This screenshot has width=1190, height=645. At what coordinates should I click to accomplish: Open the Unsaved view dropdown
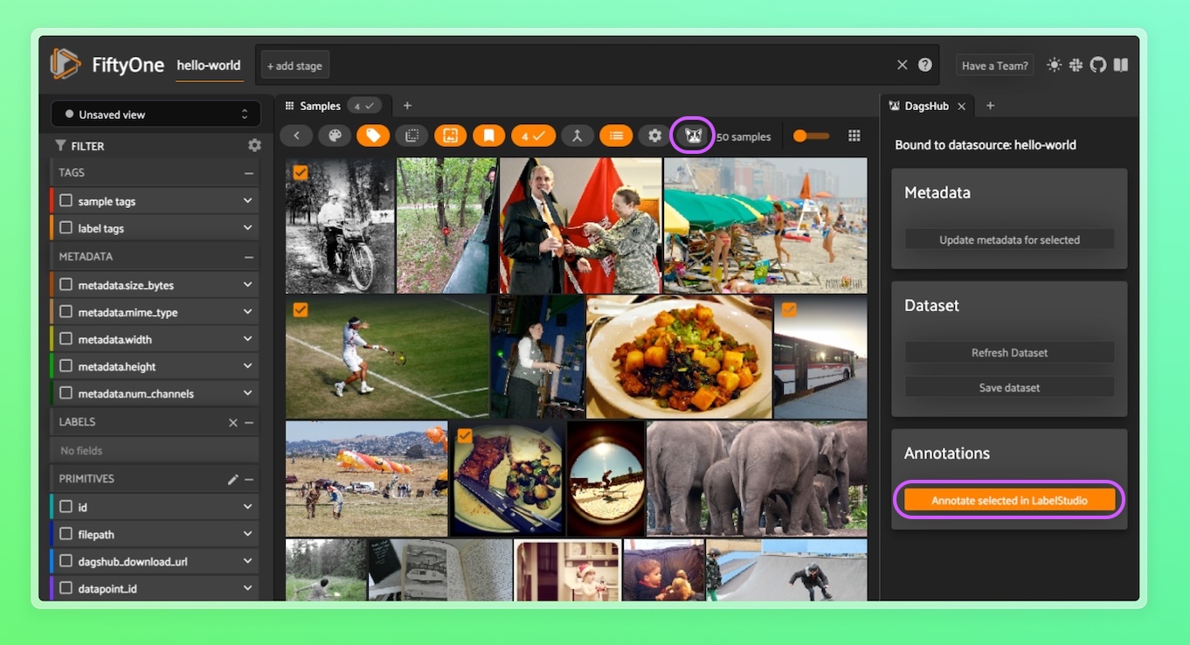pos(156,114)
